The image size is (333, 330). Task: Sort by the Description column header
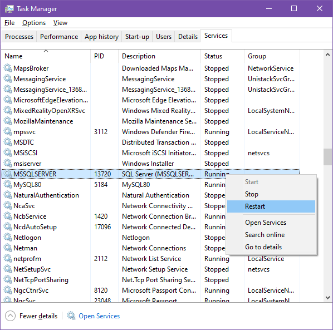pos(159,56)
